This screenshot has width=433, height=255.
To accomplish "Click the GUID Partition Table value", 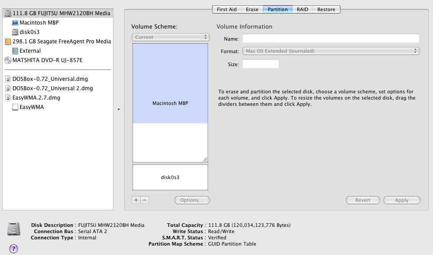I will pyautogui.click(x=232, y=244).
